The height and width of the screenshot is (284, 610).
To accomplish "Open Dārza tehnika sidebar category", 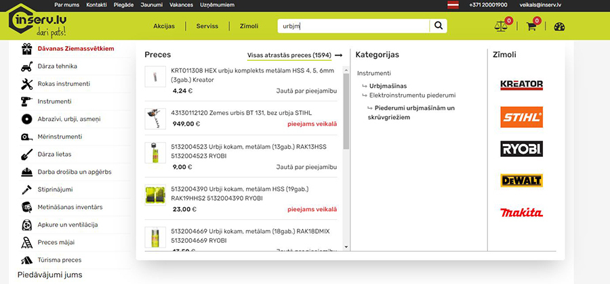I will point(57,66).
